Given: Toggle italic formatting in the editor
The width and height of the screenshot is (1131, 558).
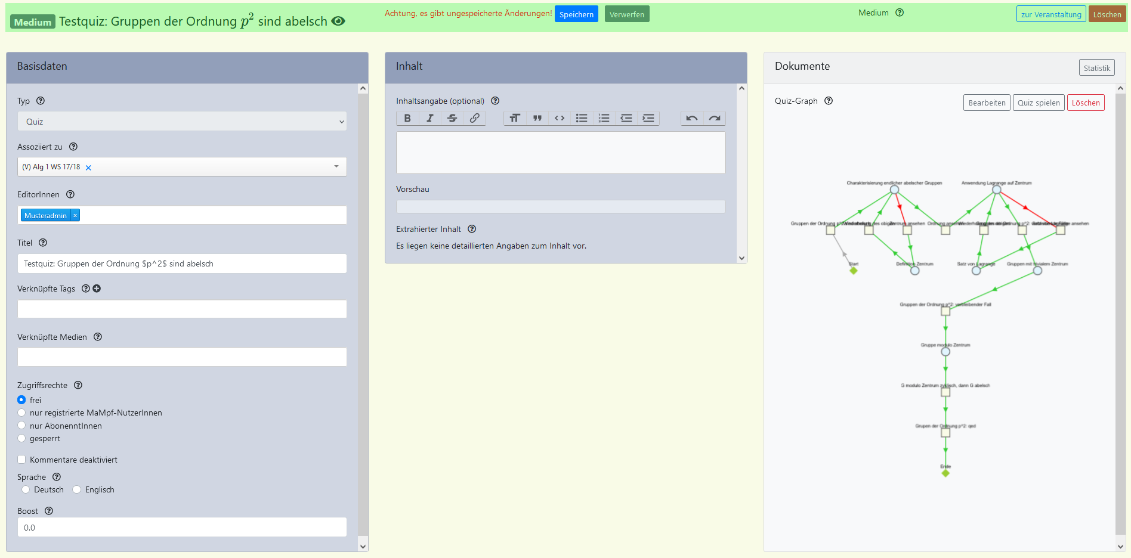Looking at the screenshot, I should pyautogui.click(x=429, y=118).
